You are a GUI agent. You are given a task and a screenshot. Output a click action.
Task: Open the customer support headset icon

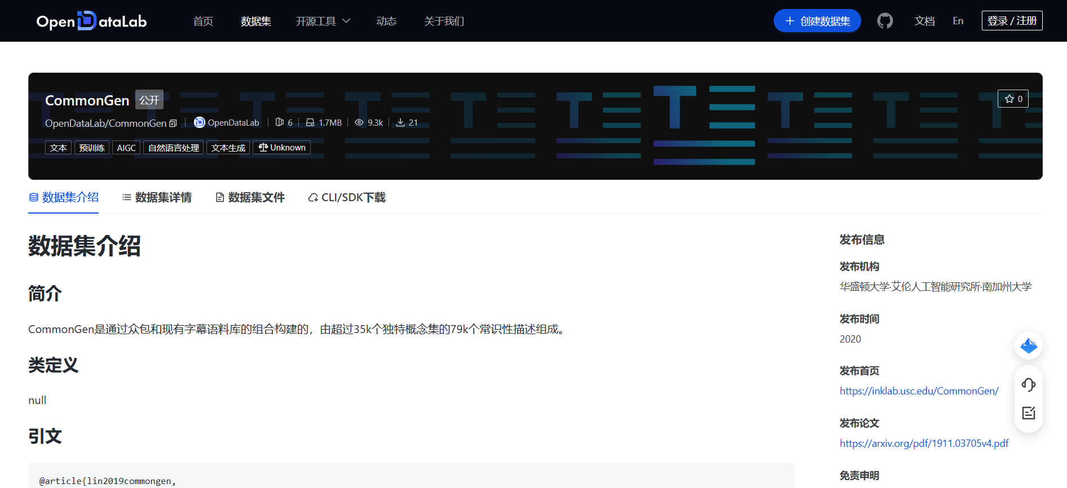[x=1029, y=384]
